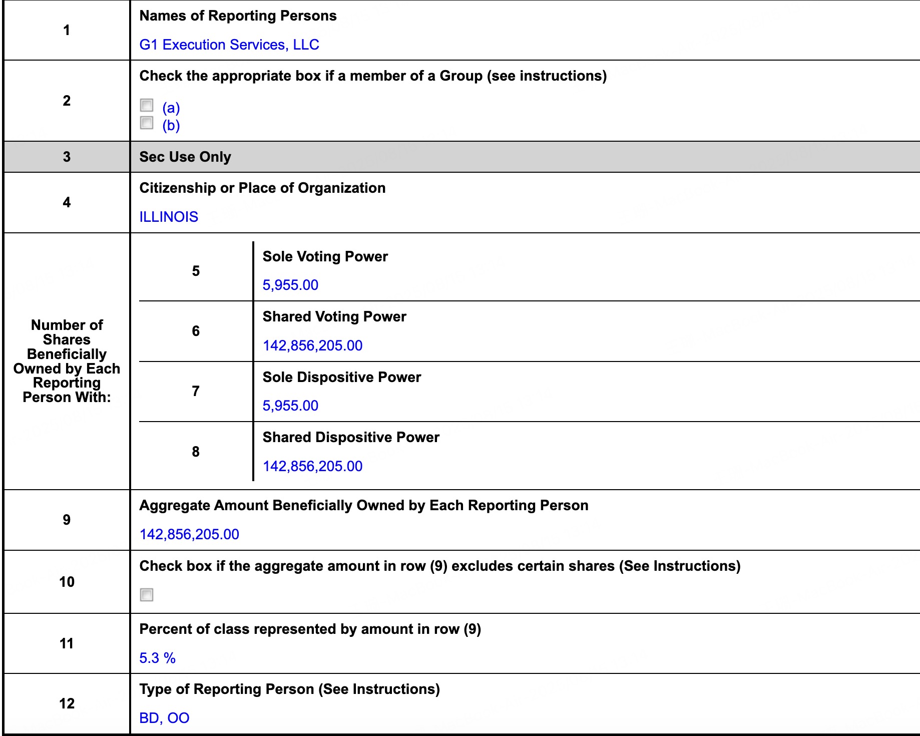Click the Names of Reporting Persons heading
This screenshot has width=920, height=736.
238,16
